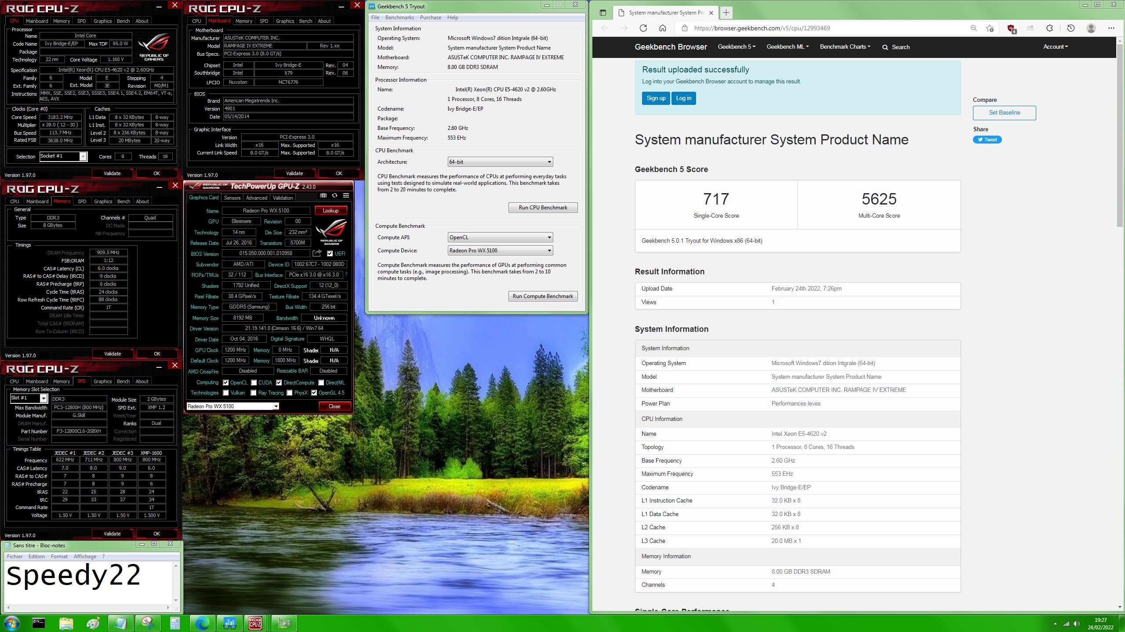Open Bench tab in top-left CPU-Z window
Screen dimensions: 1125x632
[x=123, y=21]
